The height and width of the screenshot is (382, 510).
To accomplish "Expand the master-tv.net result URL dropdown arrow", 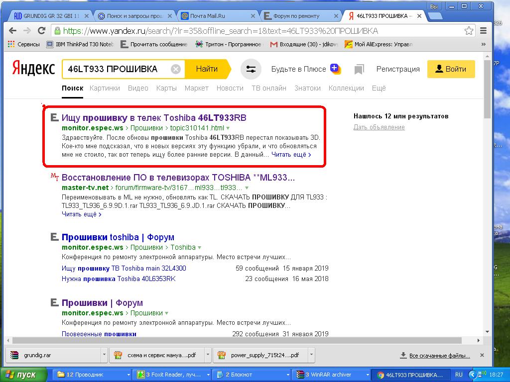I will click(247, 188).
